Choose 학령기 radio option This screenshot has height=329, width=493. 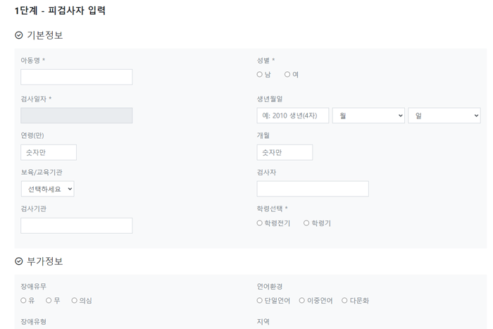(x=306, y=223)
